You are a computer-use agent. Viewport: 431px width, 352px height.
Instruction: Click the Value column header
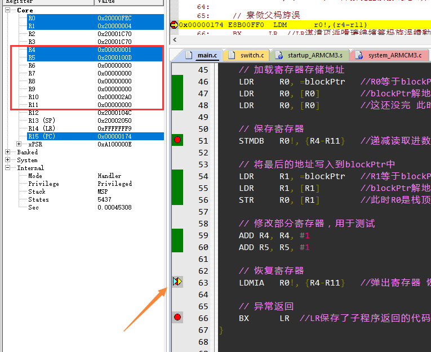click(x=129, y=2)
